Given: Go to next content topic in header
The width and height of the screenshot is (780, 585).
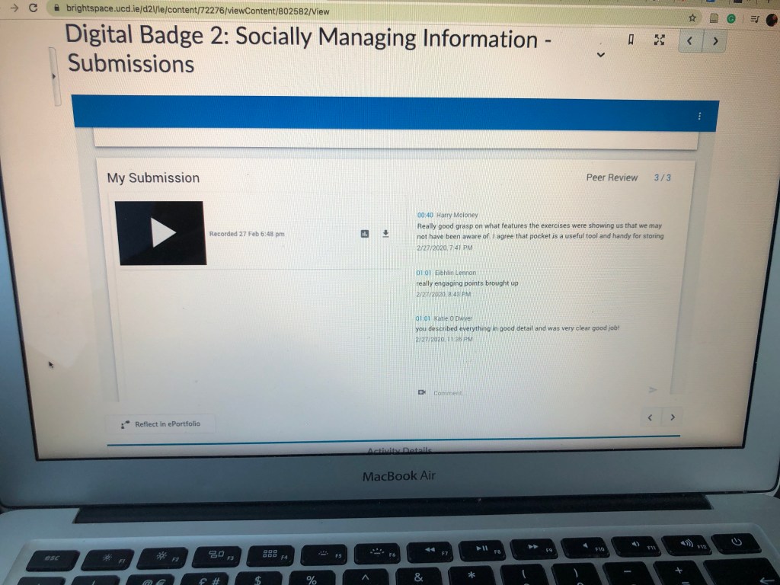Looking at the screenshot, I should coord(714,41).
